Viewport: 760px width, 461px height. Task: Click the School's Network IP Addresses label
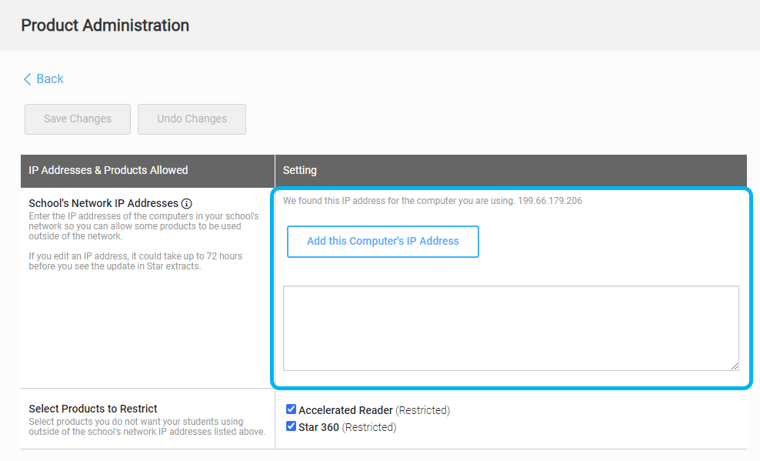(103, 203)
